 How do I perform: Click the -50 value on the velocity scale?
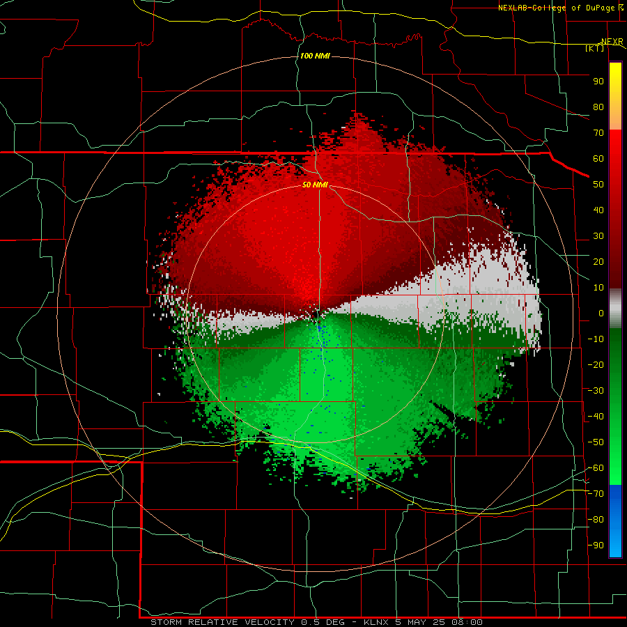point(596,442)
